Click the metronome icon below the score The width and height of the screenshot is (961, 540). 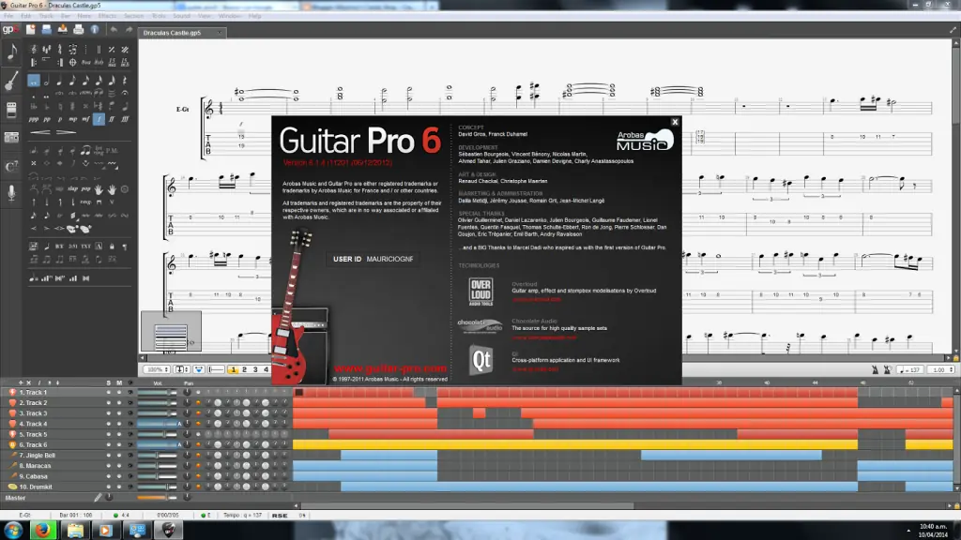coord(875,369)
